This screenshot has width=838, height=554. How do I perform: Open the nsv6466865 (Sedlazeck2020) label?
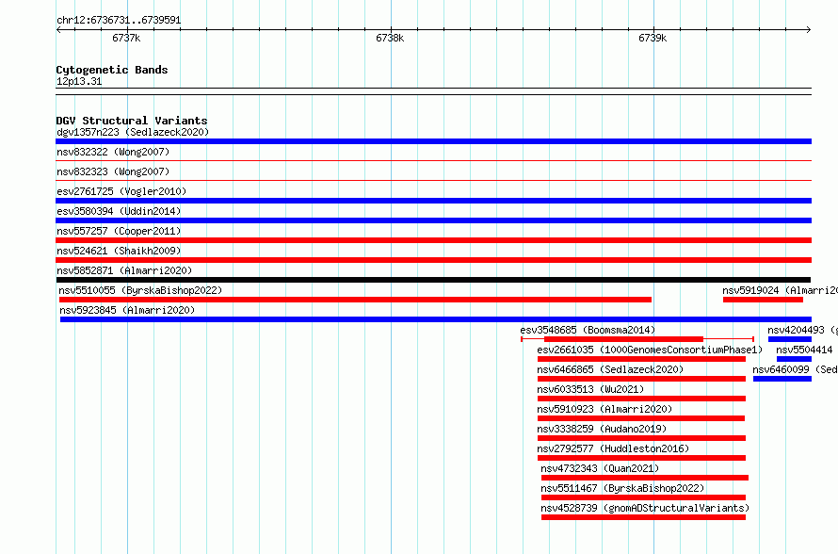[610, 369]
